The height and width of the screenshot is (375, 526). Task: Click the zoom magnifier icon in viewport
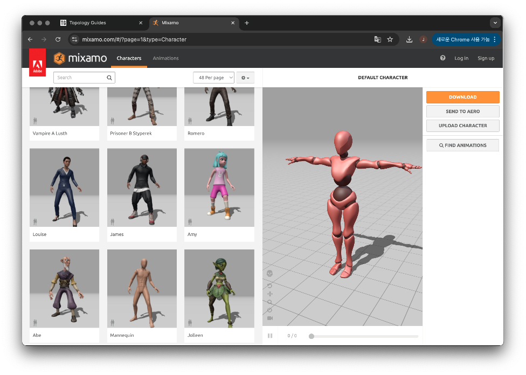(x=270, y=302)
